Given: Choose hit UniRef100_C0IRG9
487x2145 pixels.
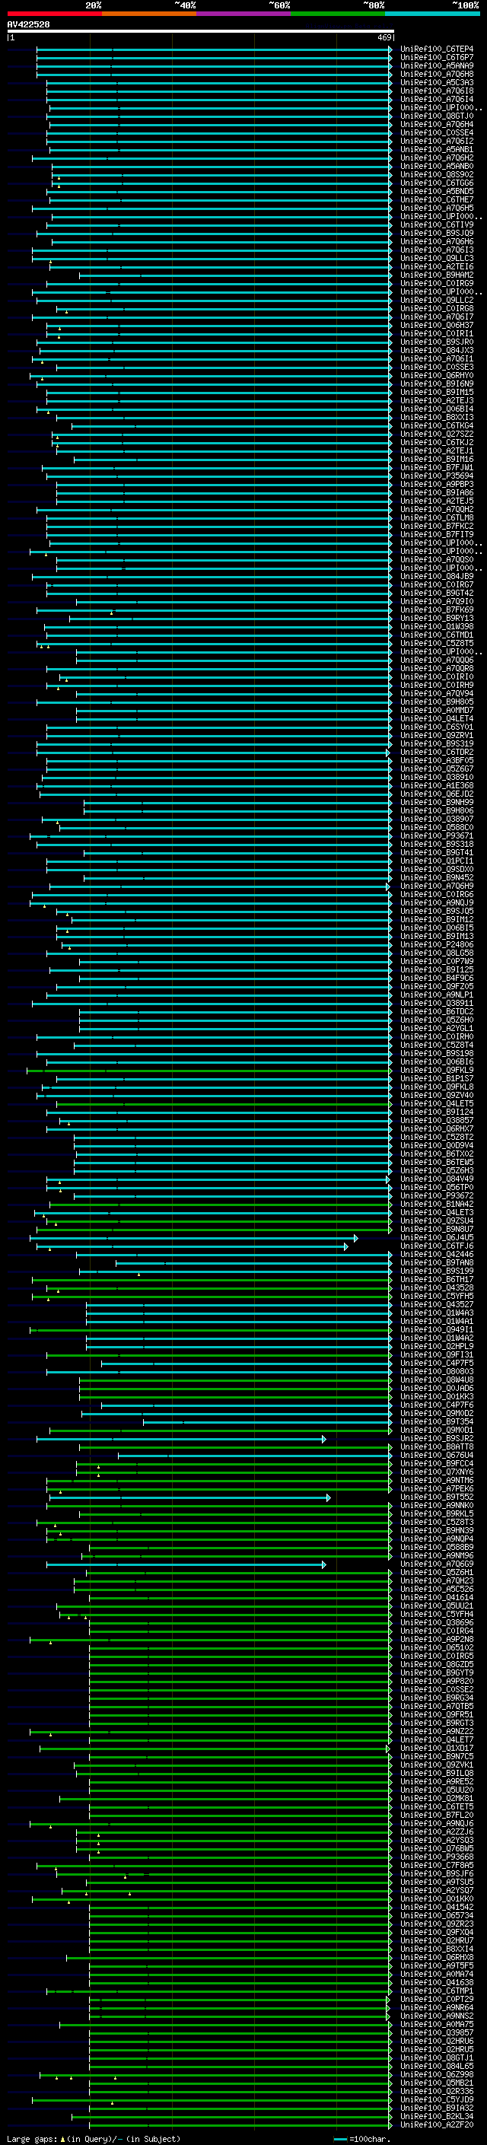Looking at the screenshot, I should pyautogui.click(x=437, y=283).
